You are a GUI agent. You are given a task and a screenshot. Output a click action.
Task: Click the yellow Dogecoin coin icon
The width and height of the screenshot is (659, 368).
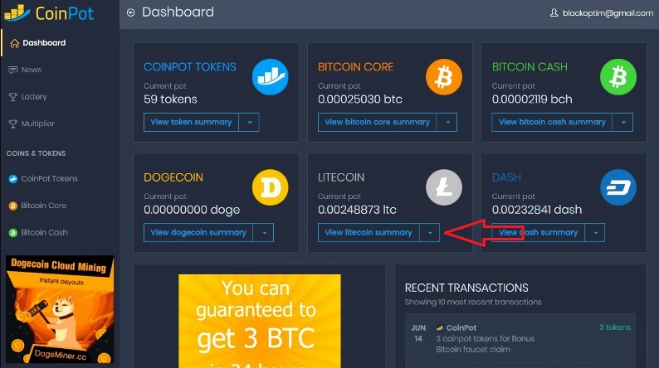coord(271,187)
